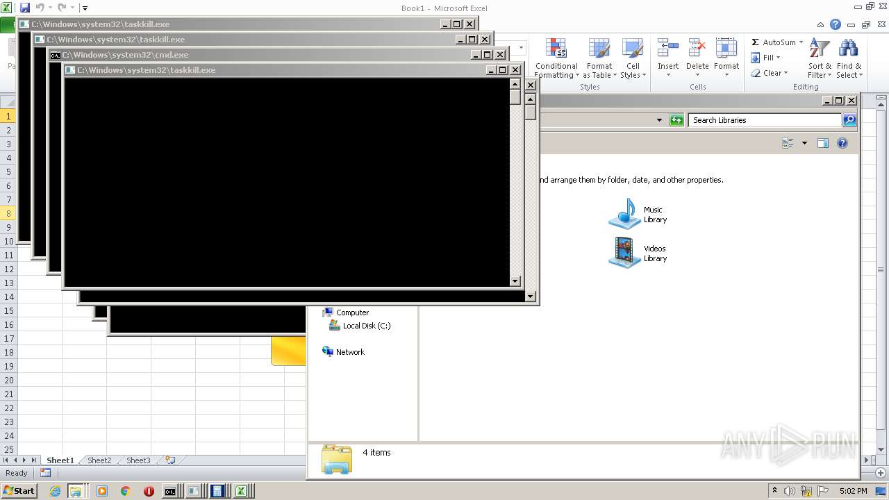Viewport: 889px width, 500px height.
Task: Open Action Center flag icon
Action: (824, 491)
